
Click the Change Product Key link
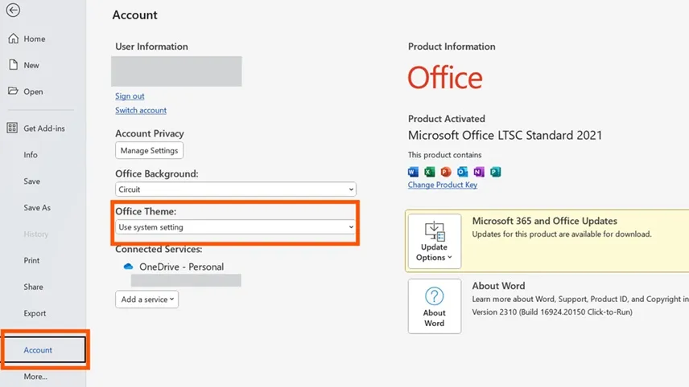[442, 185]
